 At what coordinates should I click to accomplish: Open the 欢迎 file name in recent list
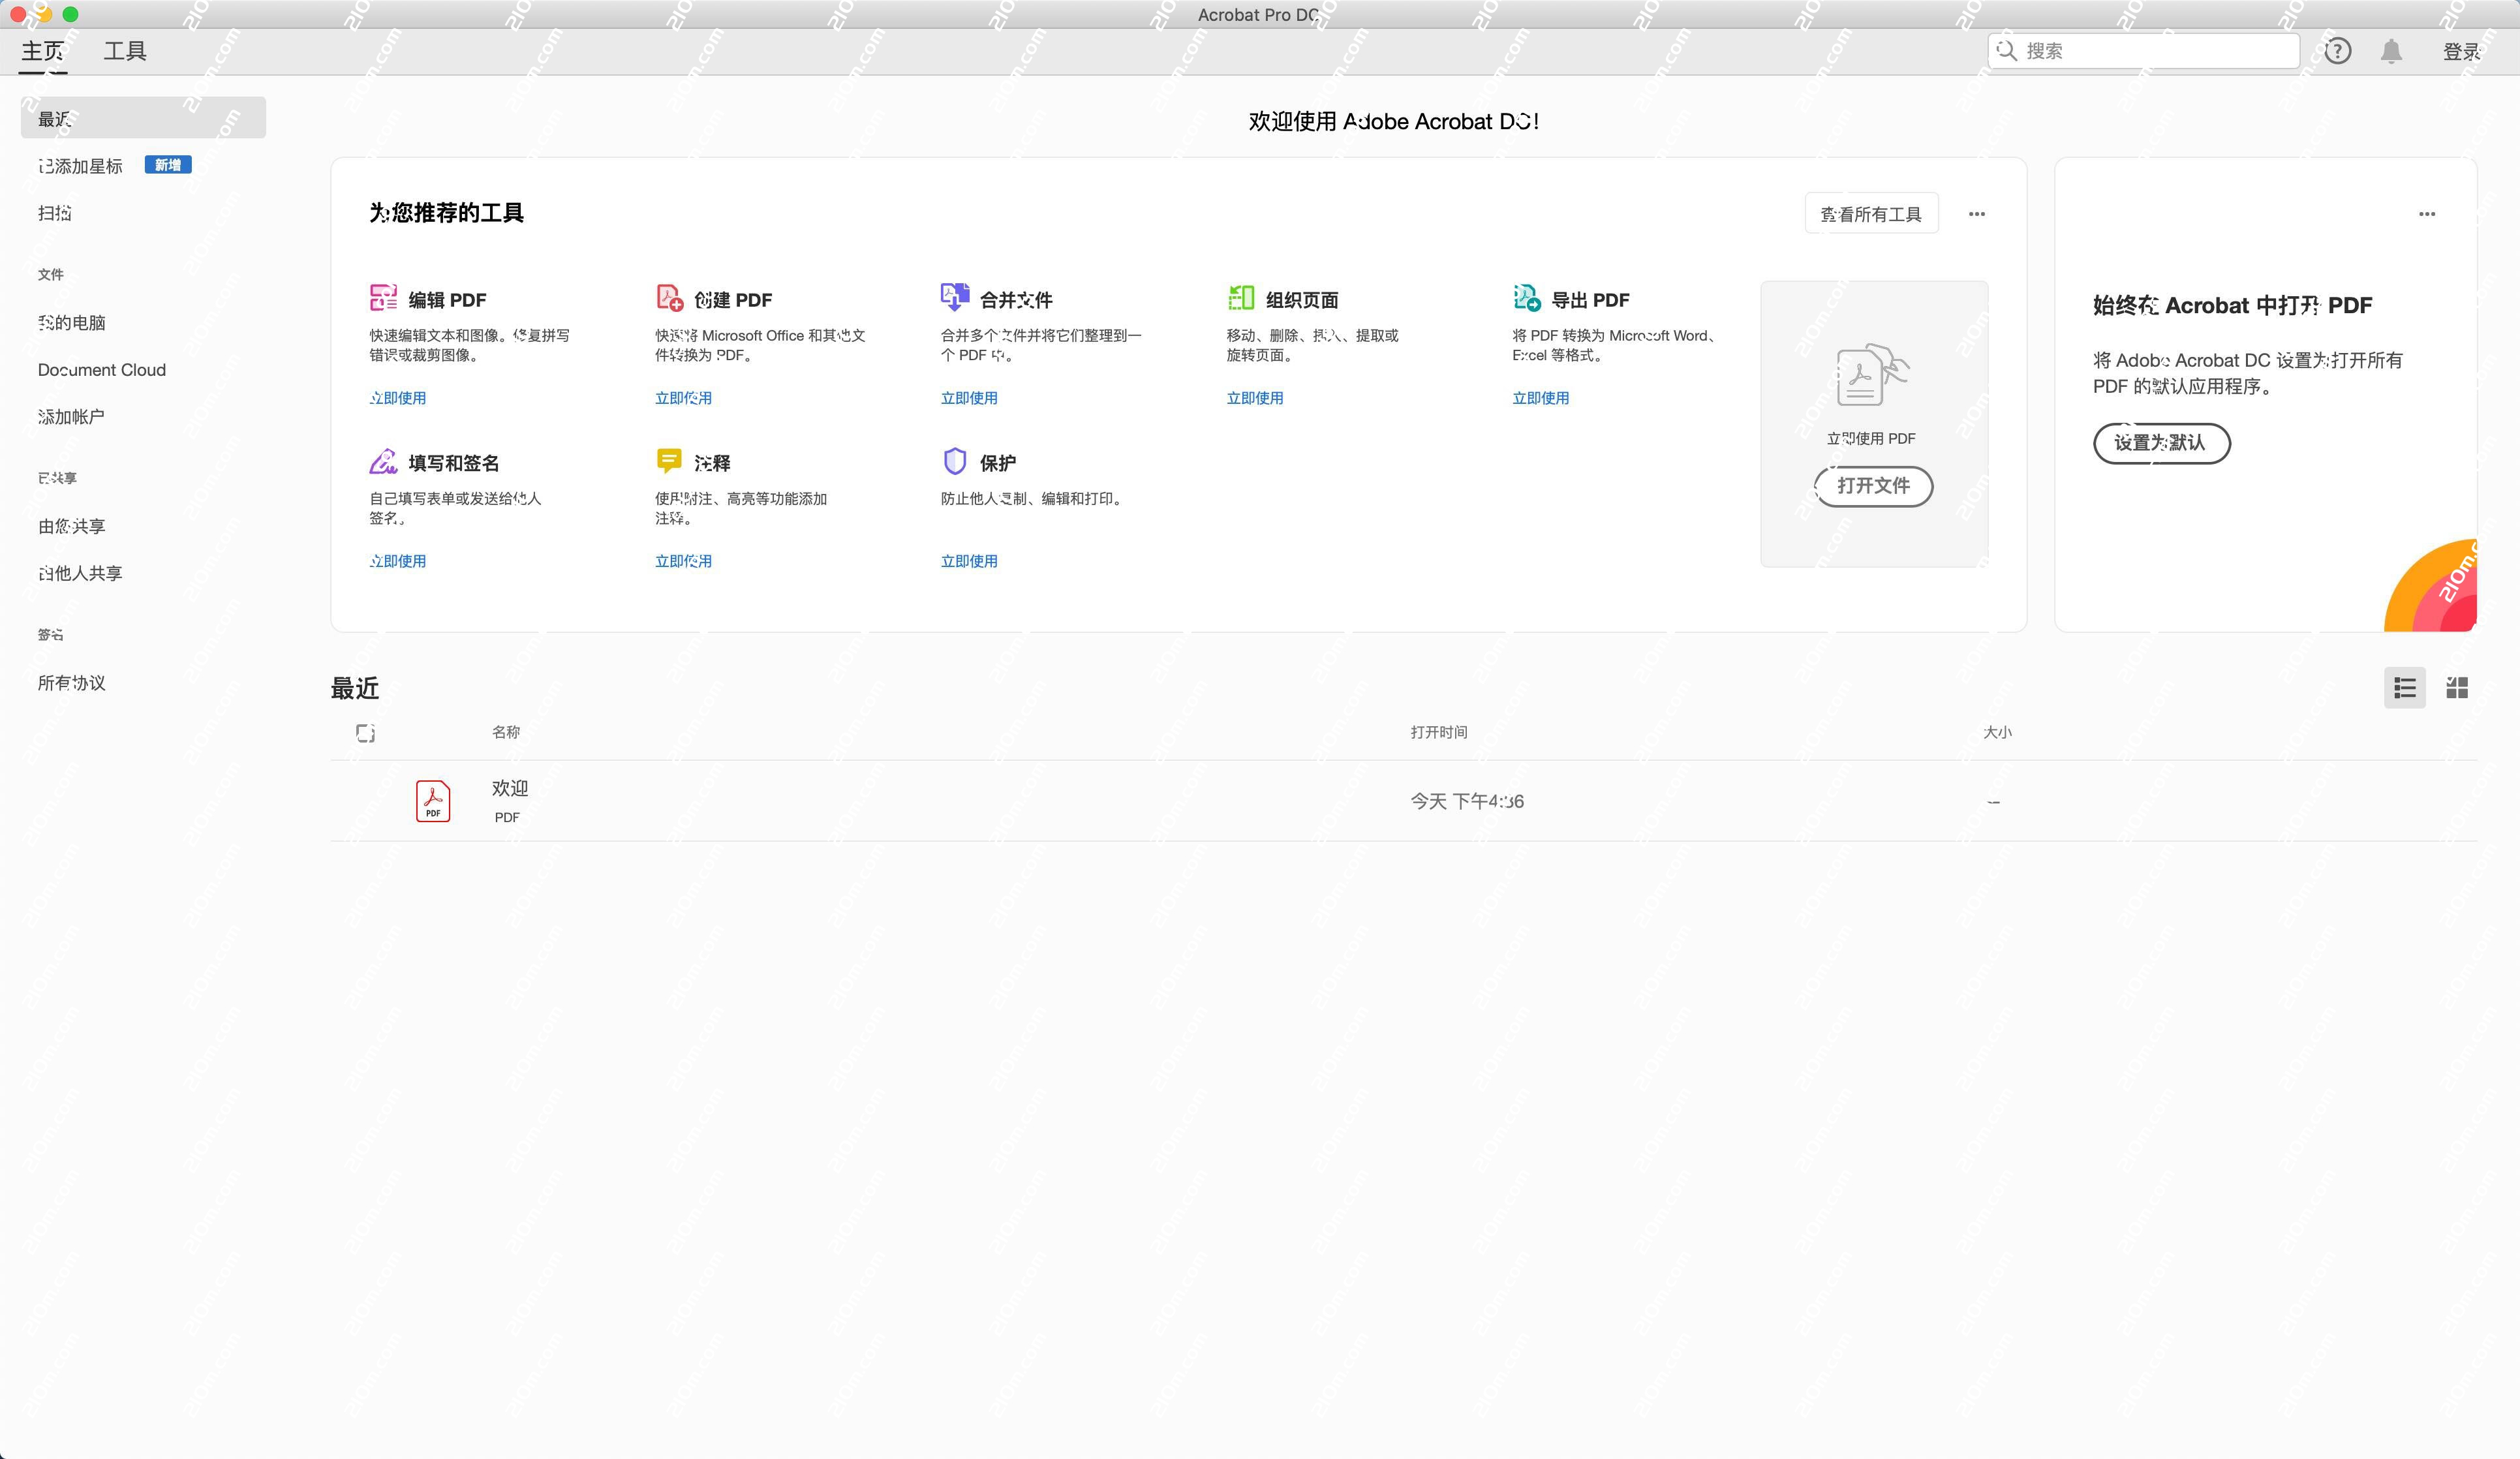coord(510,788)
